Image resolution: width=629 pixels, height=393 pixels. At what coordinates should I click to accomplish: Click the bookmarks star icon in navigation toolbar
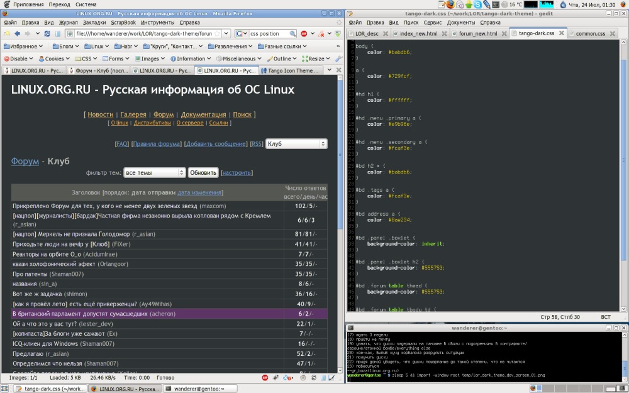click(7, 34)
